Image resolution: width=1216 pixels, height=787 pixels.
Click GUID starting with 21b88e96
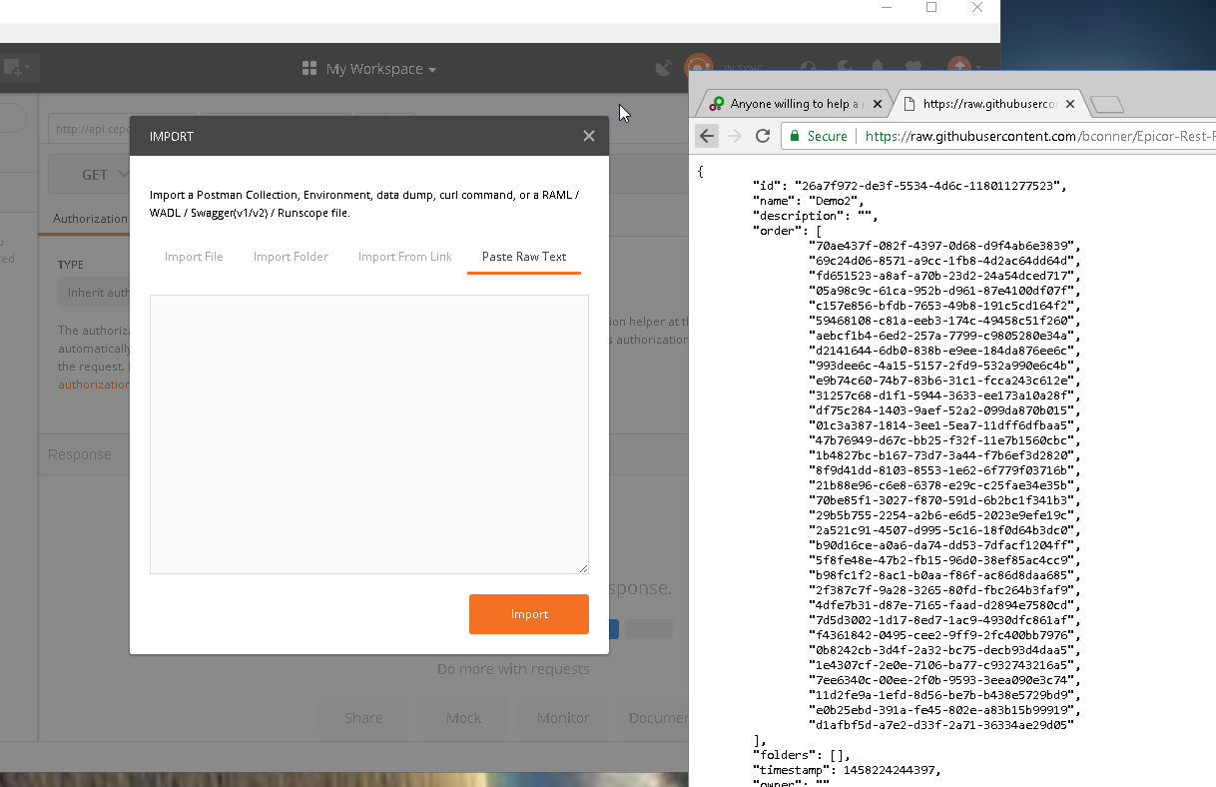(x=944, y=485)
